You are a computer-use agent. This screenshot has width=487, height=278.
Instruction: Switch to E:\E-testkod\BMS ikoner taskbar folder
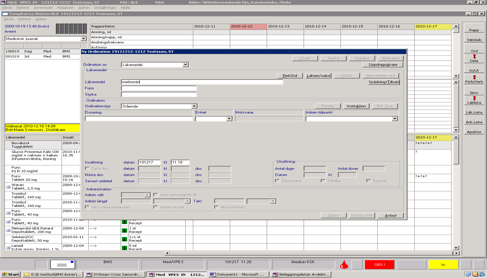coord(53,274)
